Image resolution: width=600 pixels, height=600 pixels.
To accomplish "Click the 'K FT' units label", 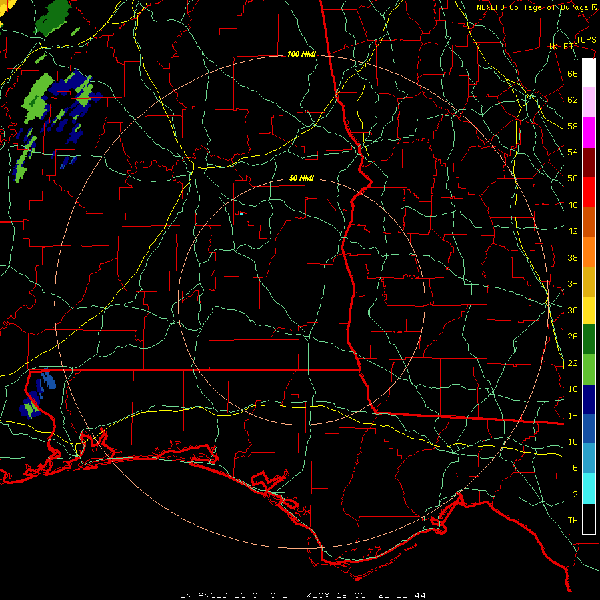I will click(563, 47).
